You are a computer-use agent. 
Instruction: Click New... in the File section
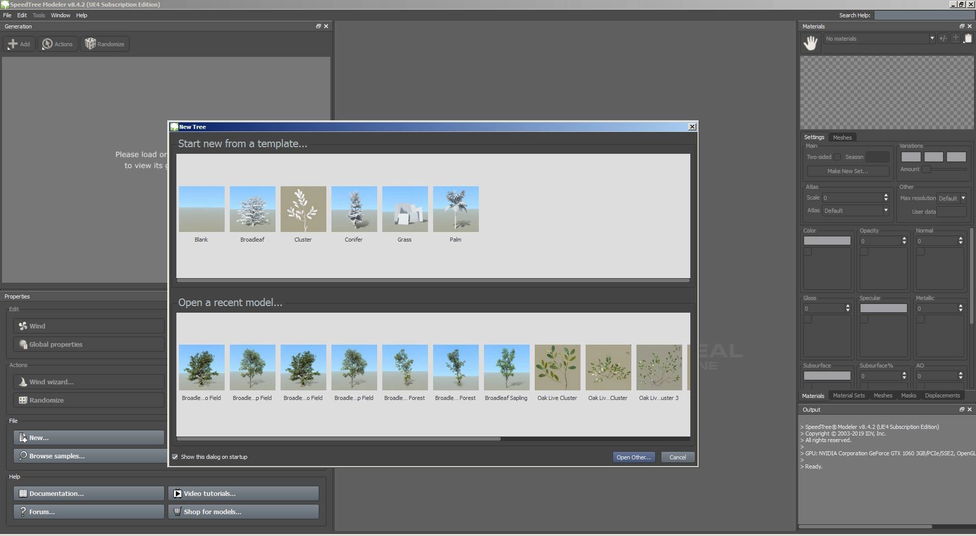pos(89,438)
